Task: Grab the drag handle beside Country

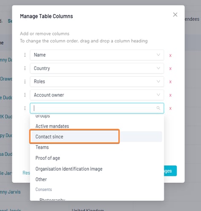Action: [x=25, y=68]
